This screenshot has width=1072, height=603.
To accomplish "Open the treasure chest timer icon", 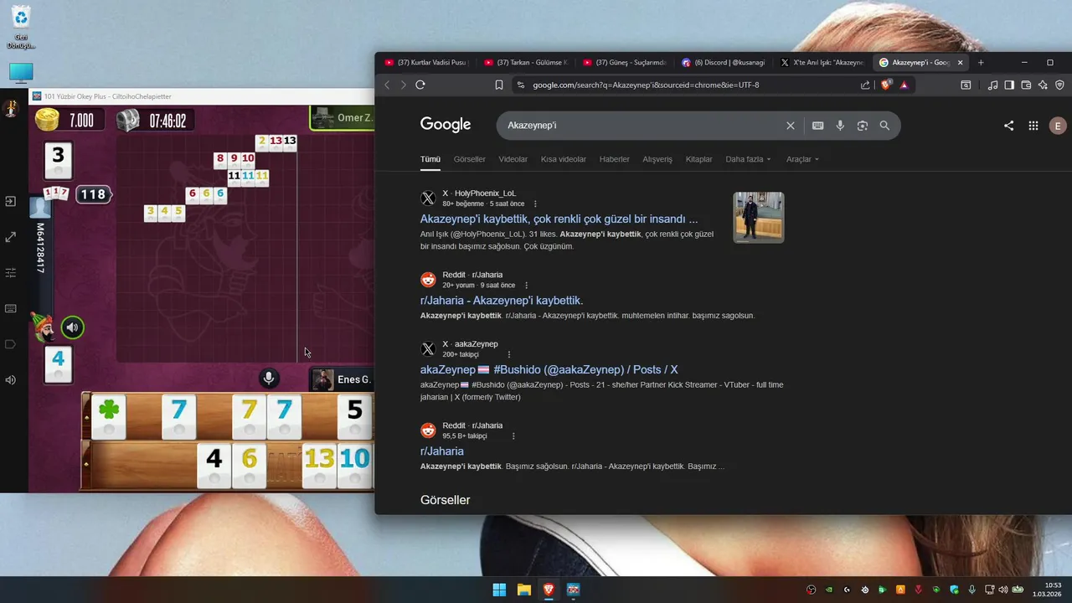I will coord(127,120).
